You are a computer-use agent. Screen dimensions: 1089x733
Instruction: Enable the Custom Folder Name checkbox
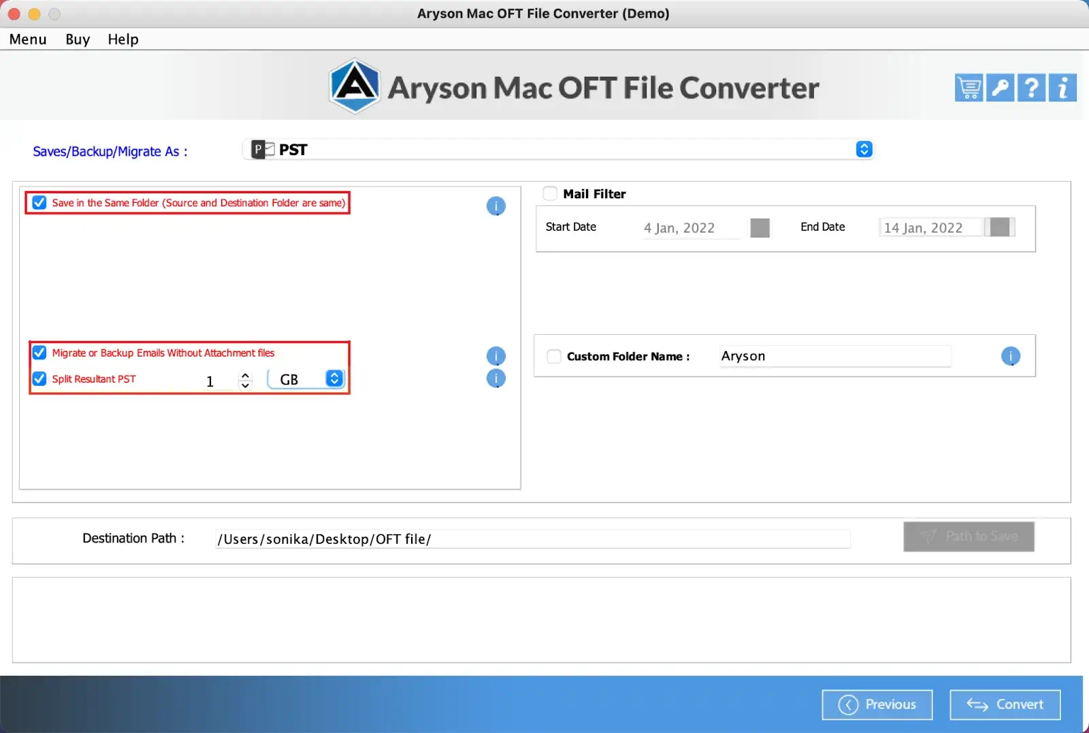pyautogui.click(x=554, y=356)
